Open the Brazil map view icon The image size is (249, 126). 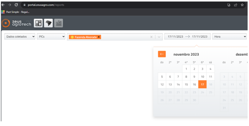tap(49, 23)
